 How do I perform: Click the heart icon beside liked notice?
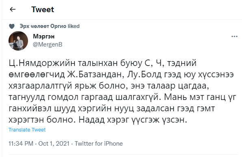(12, 26)
